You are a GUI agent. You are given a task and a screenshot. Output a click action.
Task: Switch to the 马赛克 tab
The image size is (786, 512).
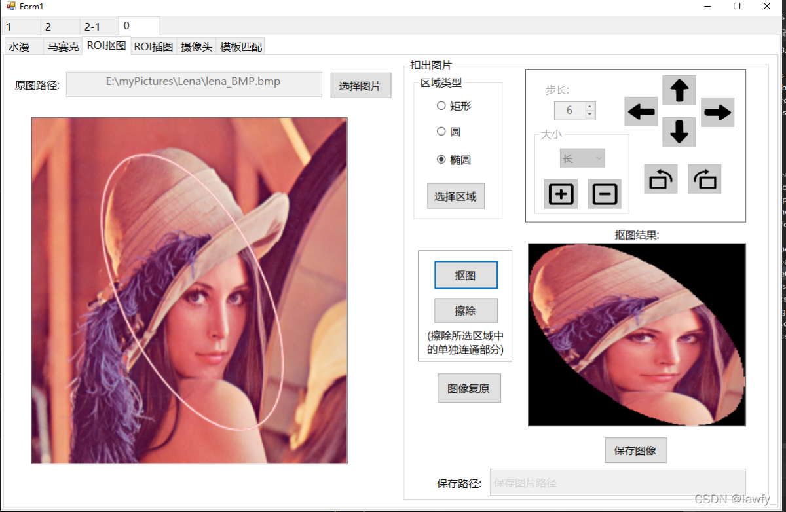(63, 46)
